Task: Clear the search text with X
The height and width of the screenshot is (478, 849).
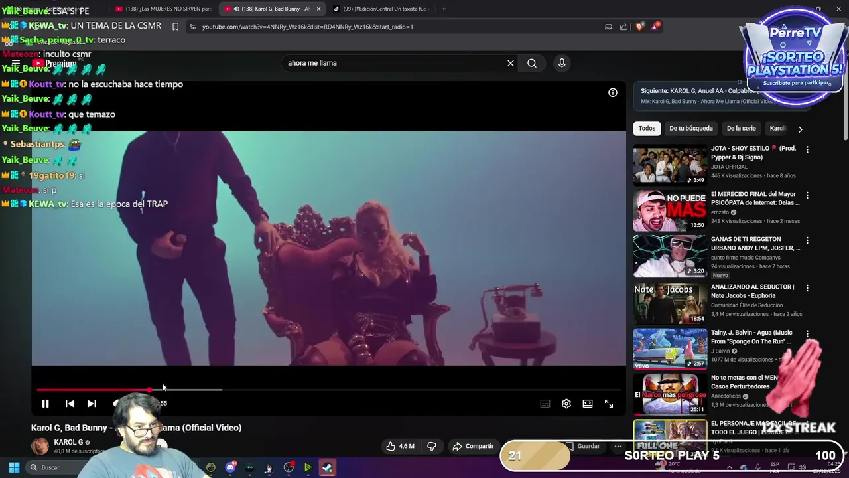Action: pos(511,63)
